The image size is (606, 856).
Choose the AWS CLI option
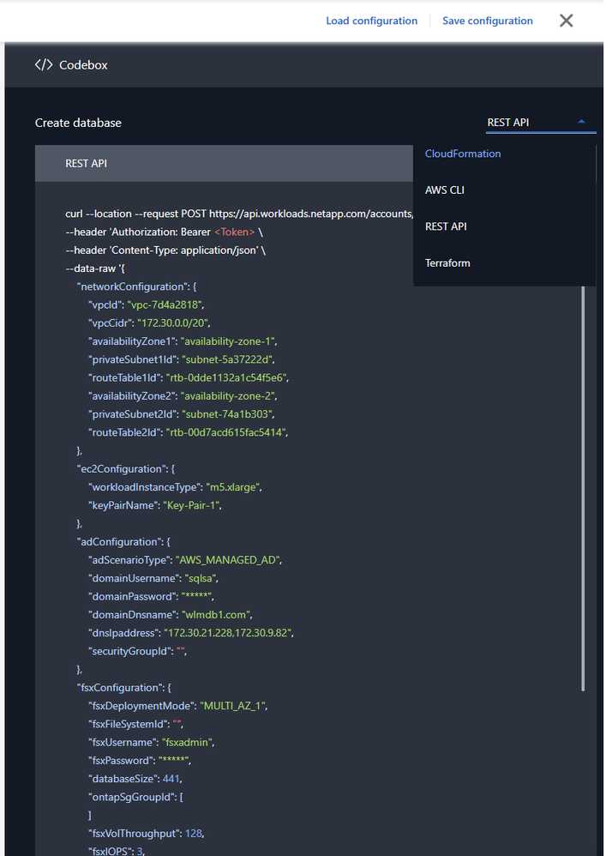coord(445,190)
